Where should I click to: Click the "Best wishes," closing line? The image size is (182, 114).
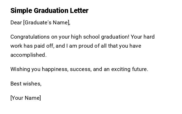(26, 84)
